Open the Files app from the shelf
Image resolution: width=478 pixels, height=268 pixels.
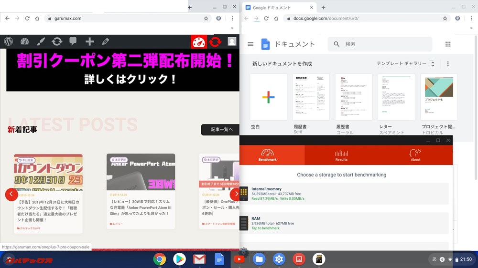[x=259, y=259]
